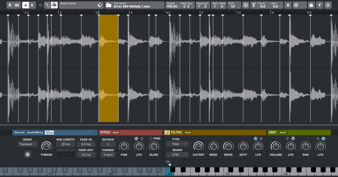Switch to AudioWarp tab
This screenshot has width=338, height=177.
point(35,132)
